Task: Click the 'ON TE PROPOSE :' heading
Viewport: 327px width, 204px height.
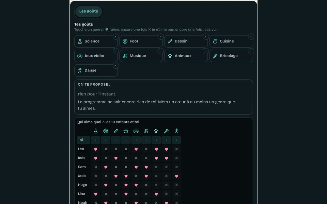Action: (x=94, y=85)
